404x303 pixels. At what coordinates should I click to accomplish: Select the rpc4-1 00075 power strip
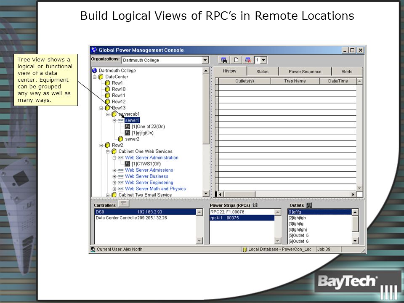point(242,218)
